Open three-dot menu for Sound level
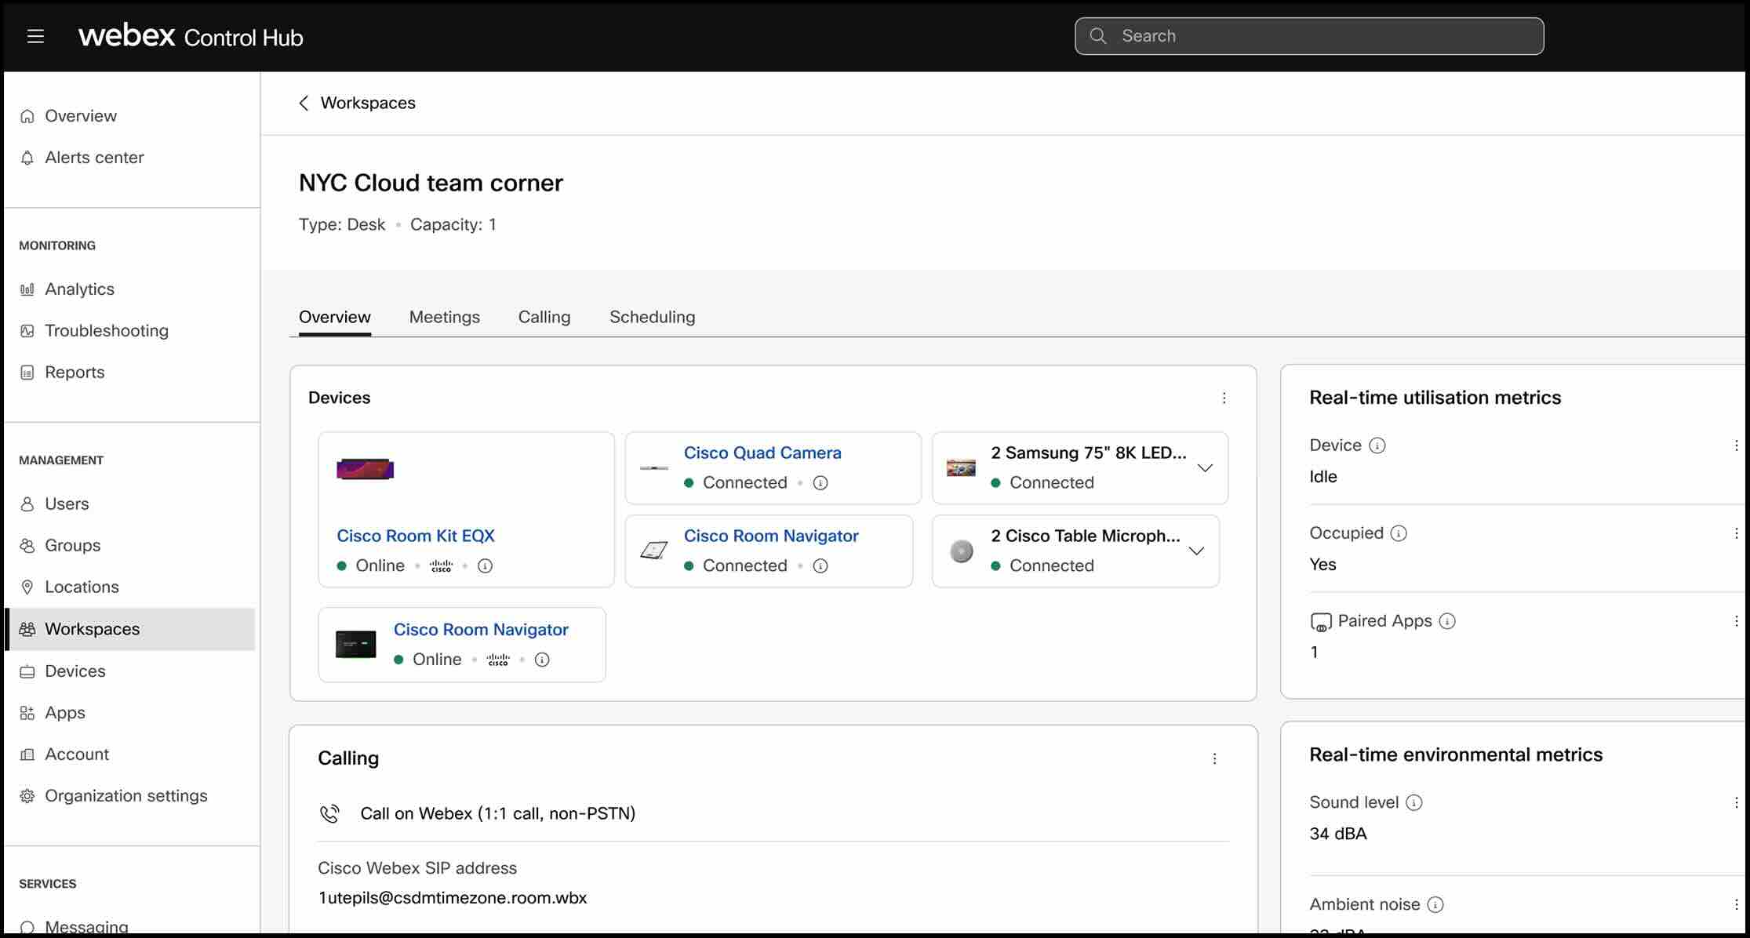Image resolution: width=1750 pixels, height=938 pixels. (x=1736, y=802)
